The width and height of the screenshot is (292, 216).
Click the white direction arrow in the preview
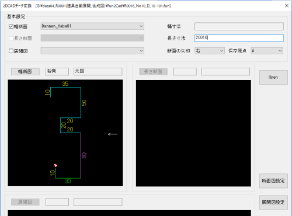coord(113,134)
